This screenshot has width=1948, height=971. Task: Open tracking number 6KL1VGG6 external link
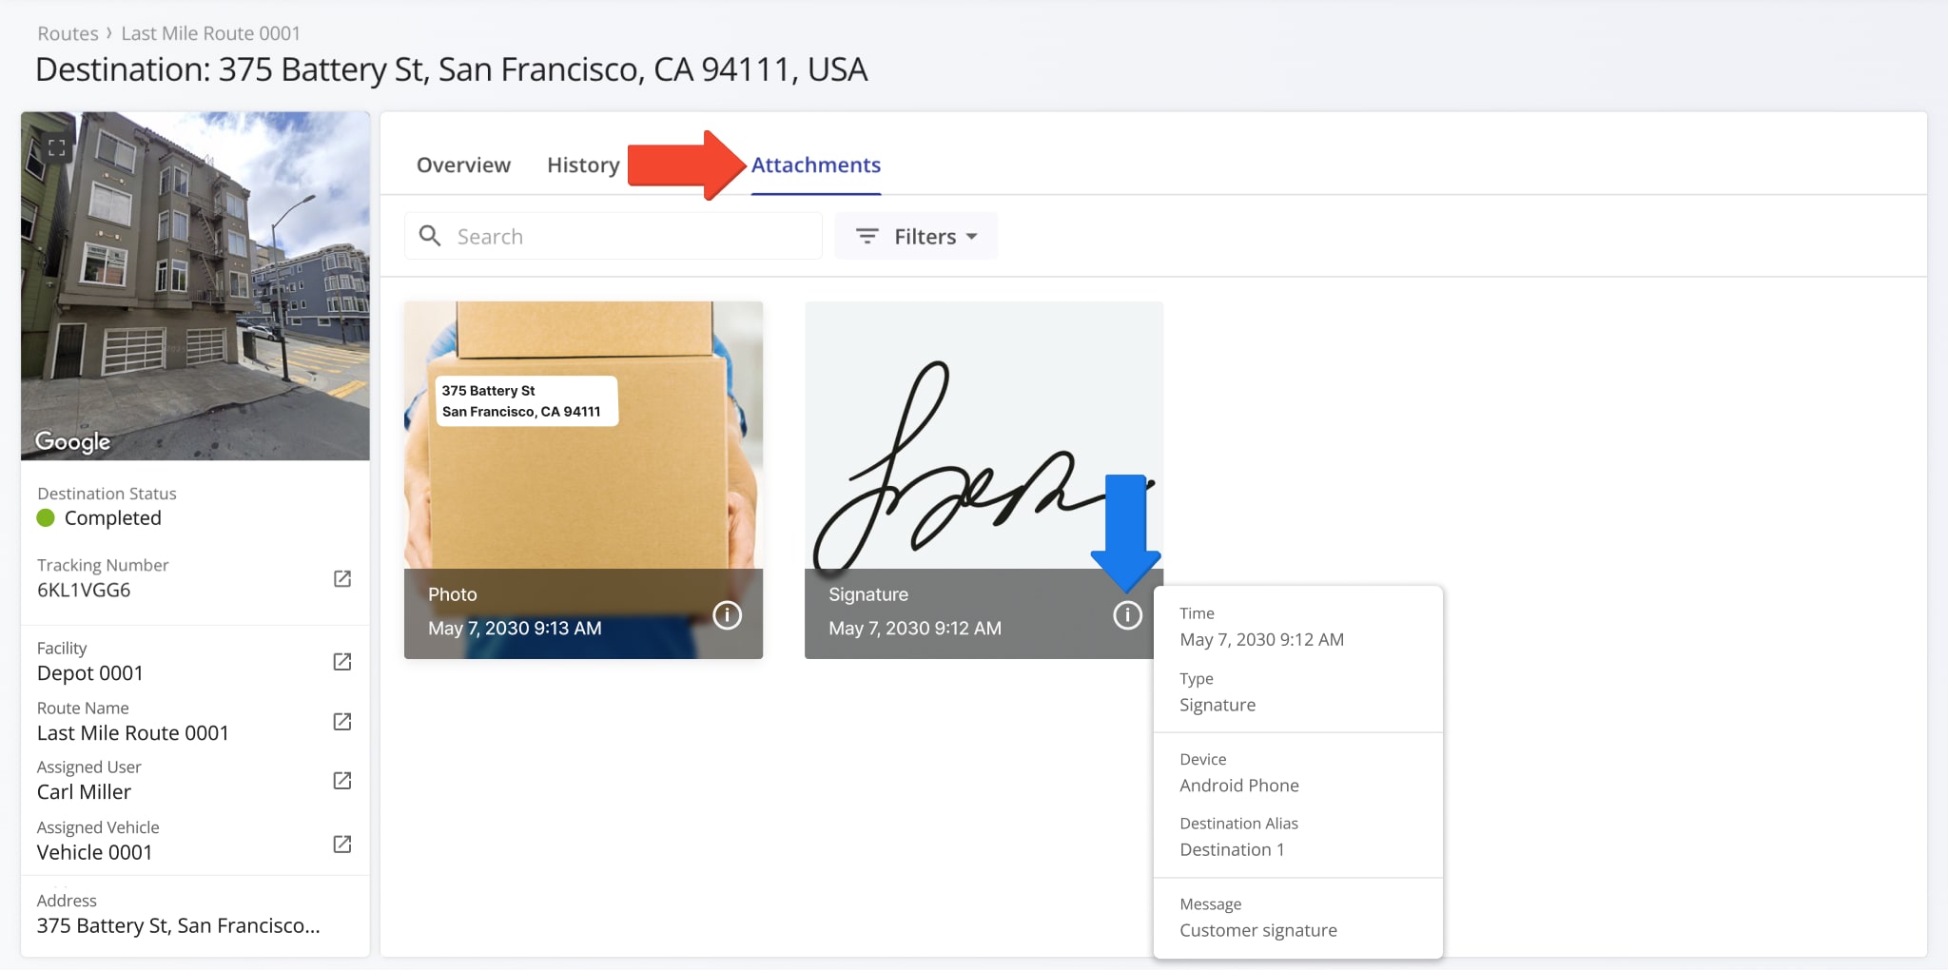click(342, 579)
